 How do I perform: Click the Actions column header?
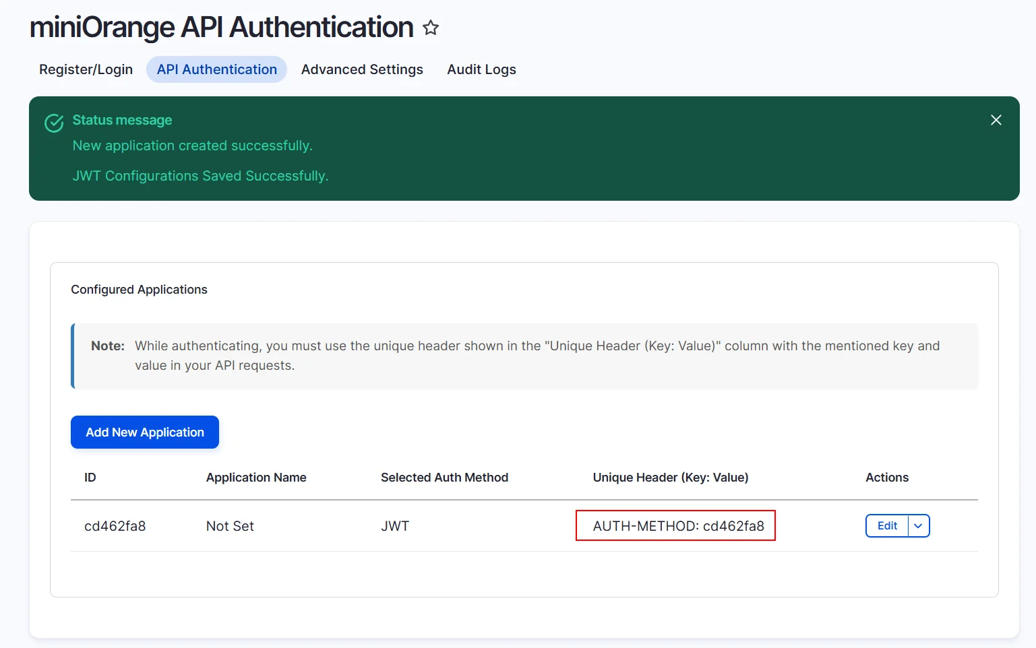pos(887,478)
